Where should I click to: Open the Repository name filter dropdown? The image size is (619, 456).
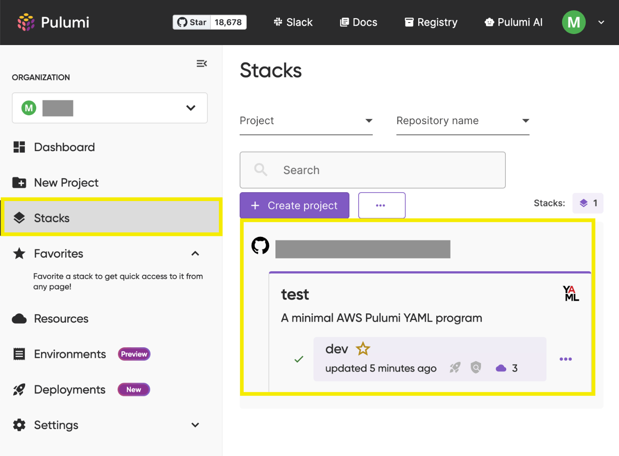(462, 121)
